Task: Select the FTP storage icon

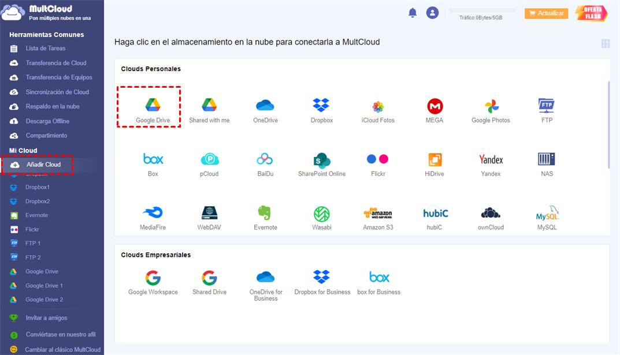Action: tap(547, 110)
